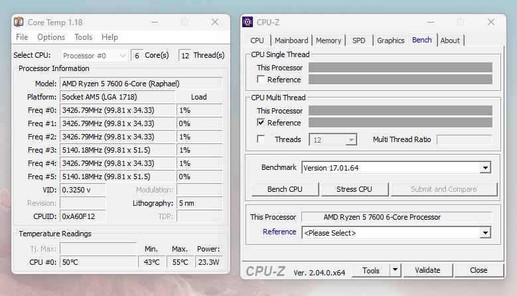Open the Benchmark version dropdown
This screenshot has width=517, height=296.
[396, 168]
